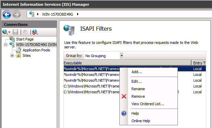
Task: Open the Create New Connection globe icon
Action: (x=6, y=32)
